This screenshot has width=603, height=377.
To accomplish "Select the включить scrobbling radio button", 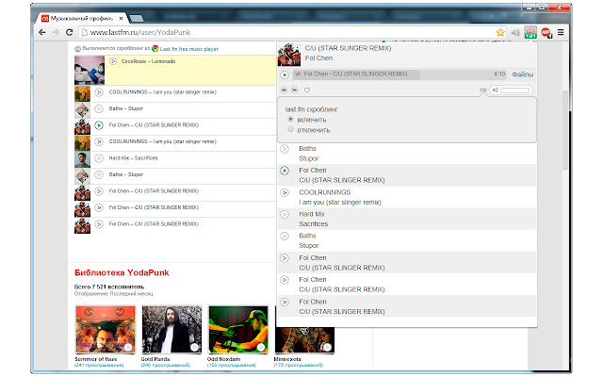I will point(291,120).
